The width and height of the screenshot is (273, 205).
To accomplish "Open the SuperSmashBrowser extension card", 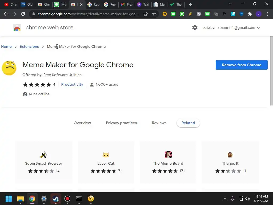I will tap(43, 162).
